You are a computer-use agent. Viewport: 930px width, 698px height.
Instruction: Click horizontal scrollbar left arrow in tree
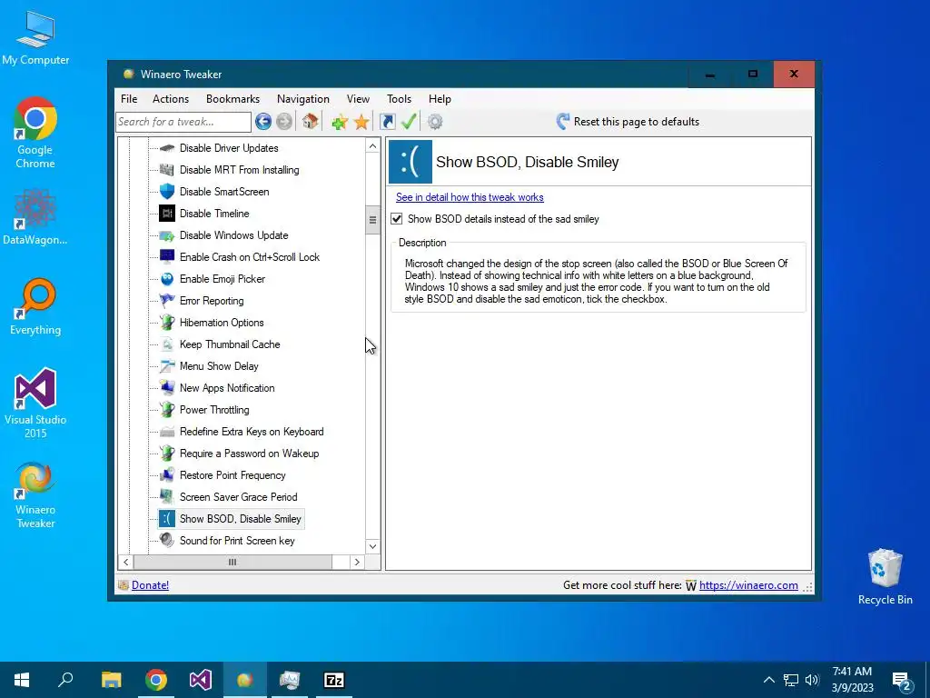pyautogui.click(x=125, y=562)
